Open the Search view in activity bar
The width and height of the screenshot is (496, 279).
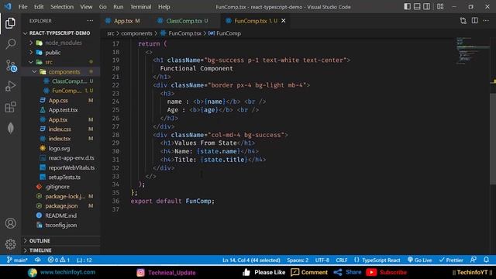10,43
